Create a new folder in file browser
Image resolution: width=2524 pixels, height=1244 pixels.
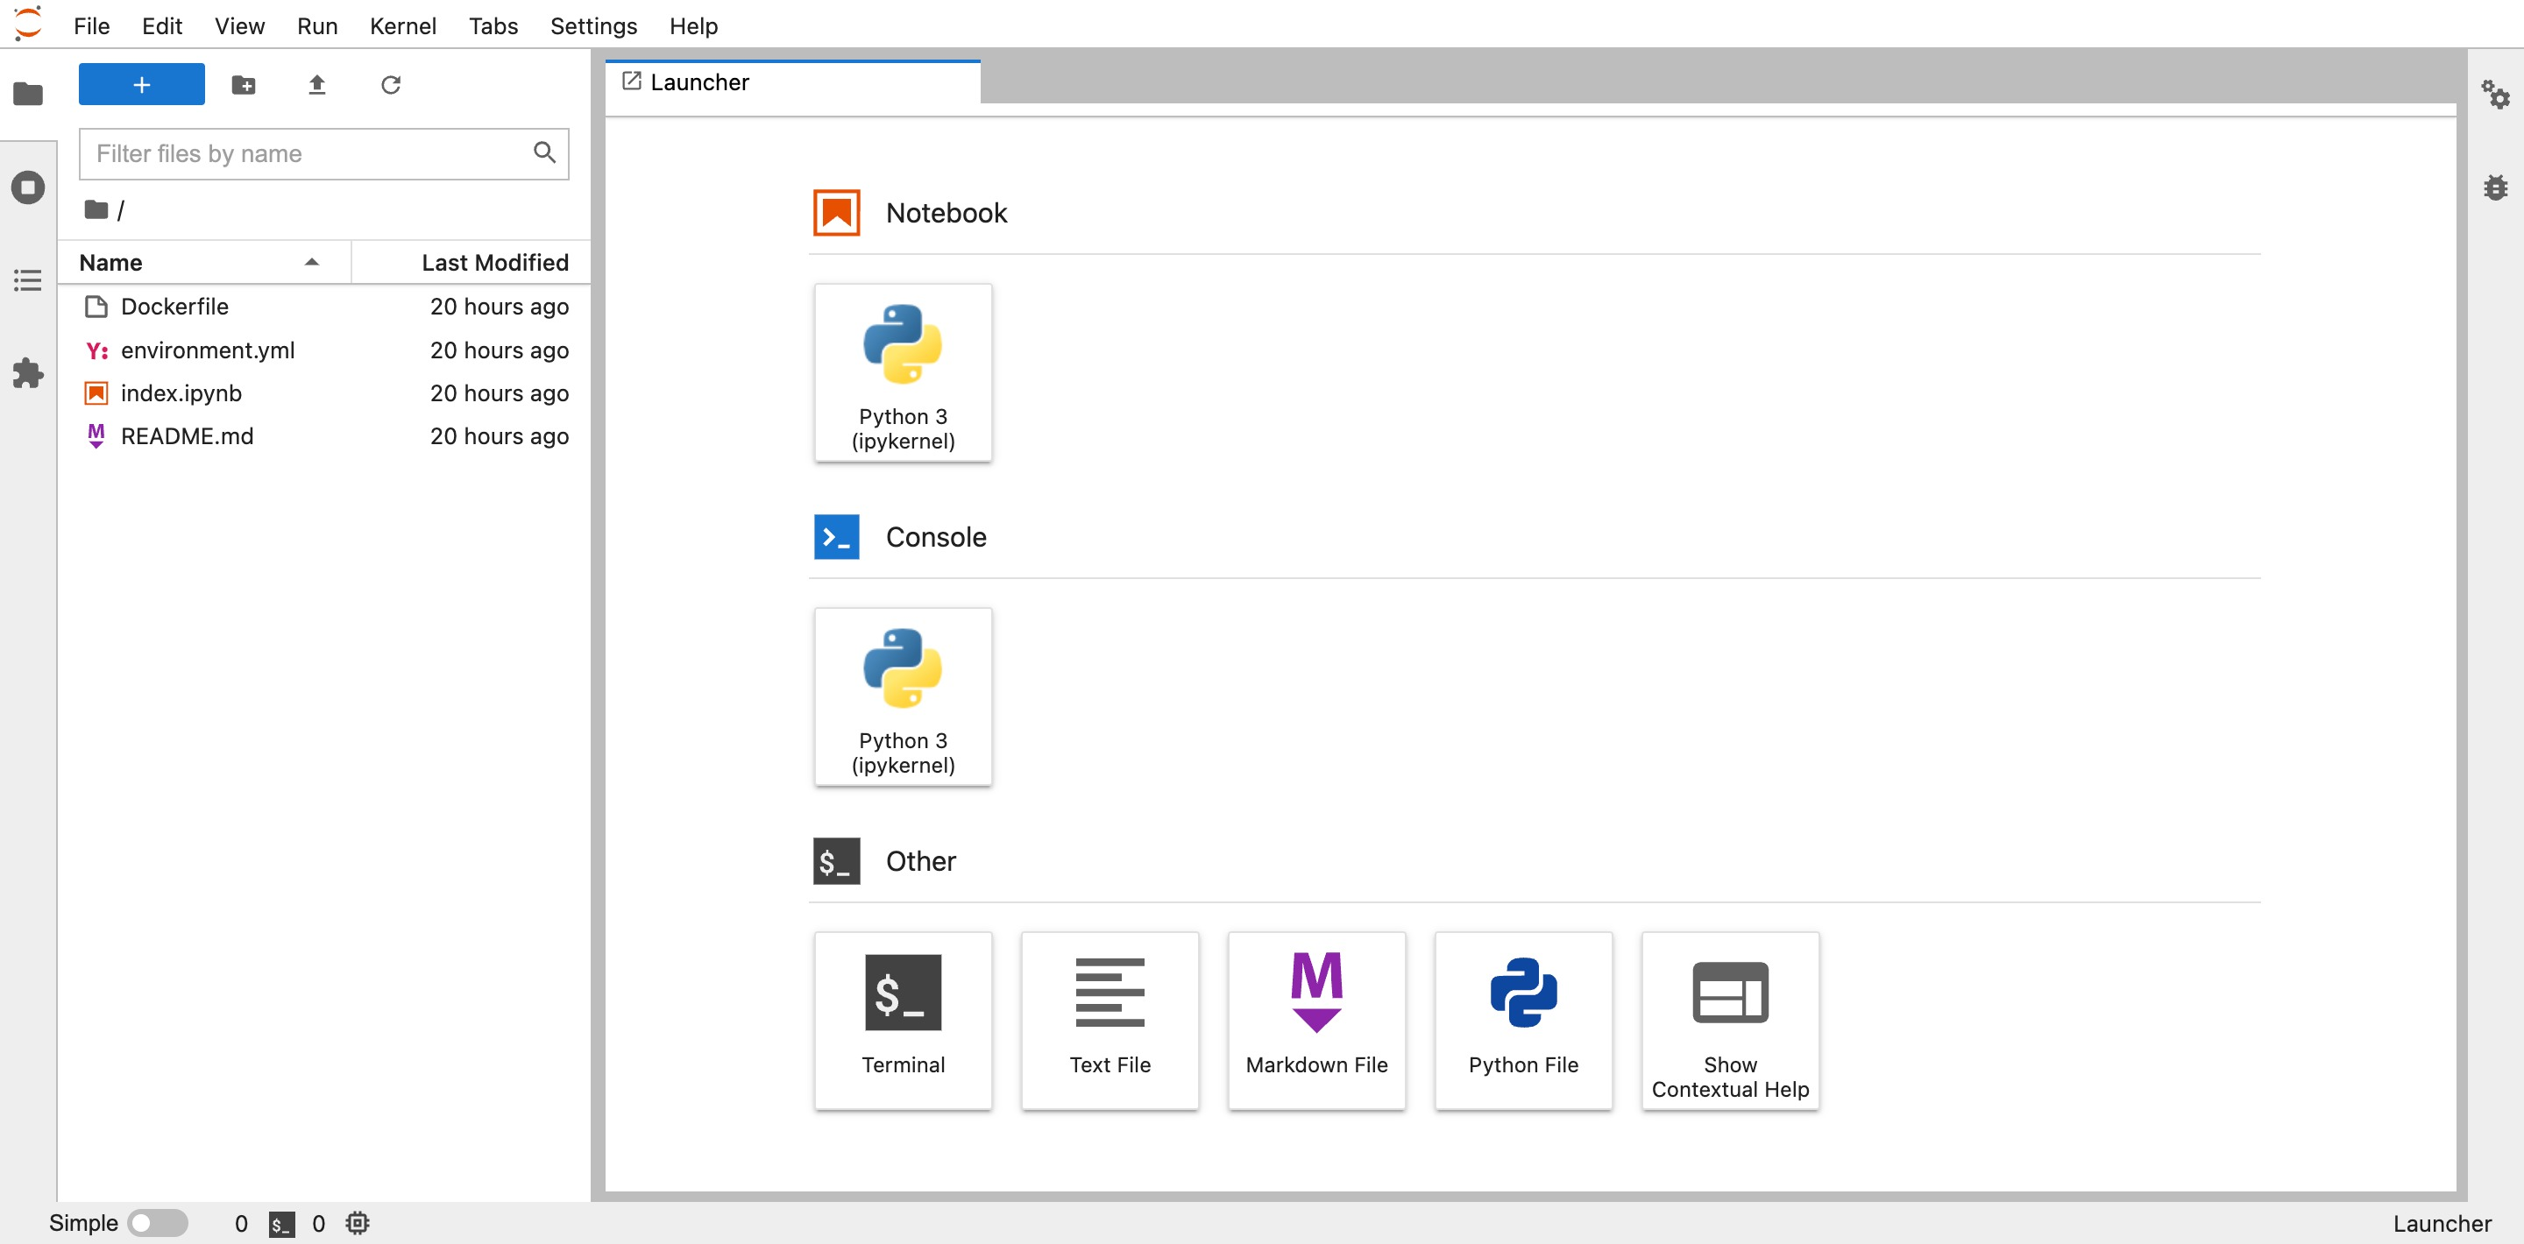243,84
